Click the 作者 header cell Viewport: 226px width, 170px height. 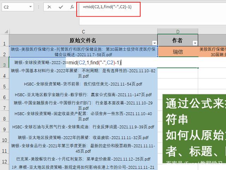click(x=178, y=40)
